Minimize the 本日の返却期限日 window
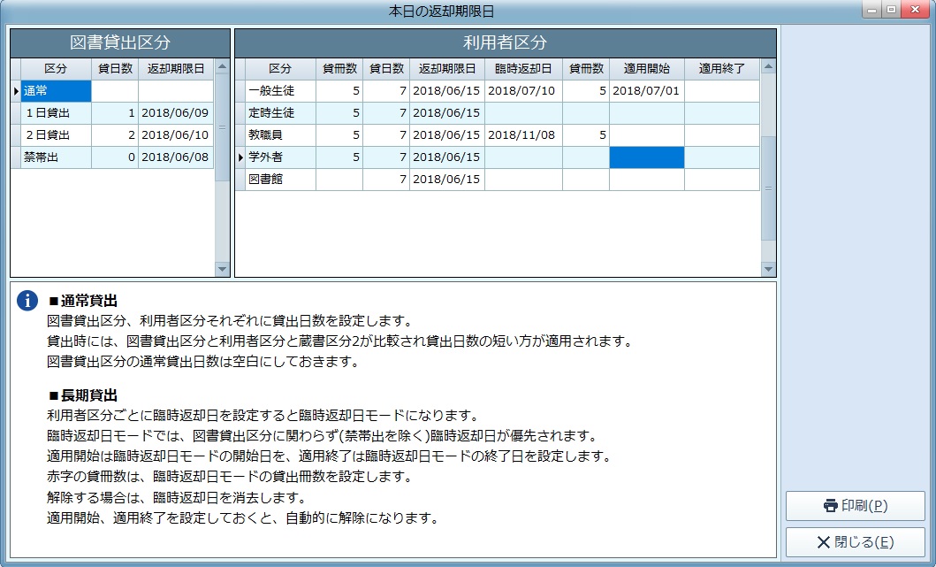The height and width of the screenshot is (567, 936). [872, 10]
